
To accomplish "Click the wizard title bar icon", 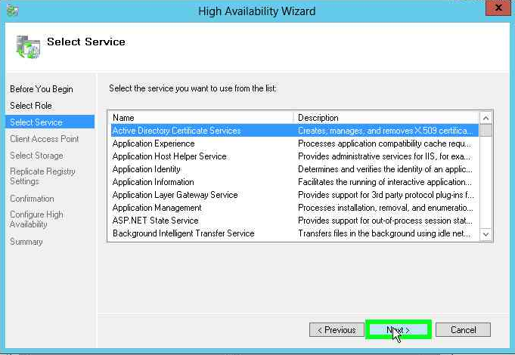I will click(x=13, y=11).
